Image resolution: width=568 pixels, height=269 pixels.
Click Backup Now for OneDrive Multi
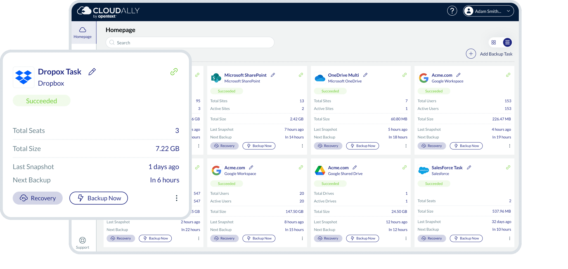(362, 146)
